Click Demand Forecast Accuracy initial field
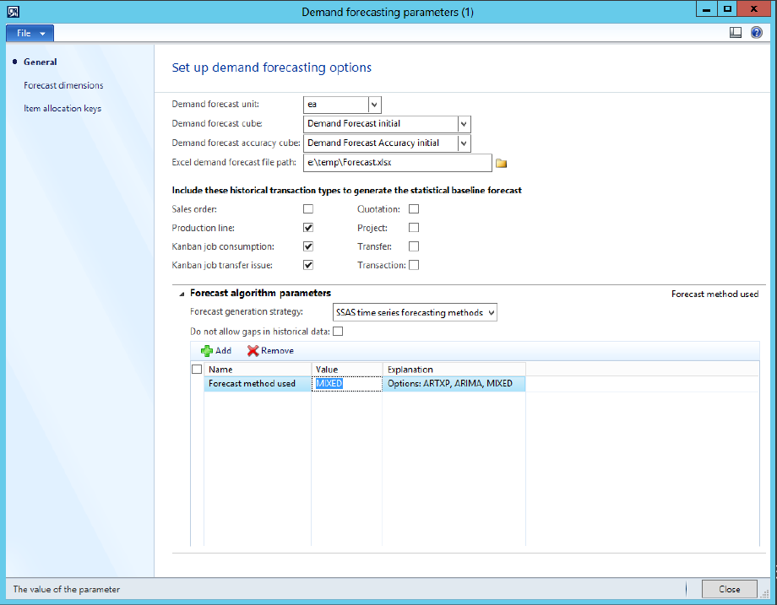 [381, 143]
